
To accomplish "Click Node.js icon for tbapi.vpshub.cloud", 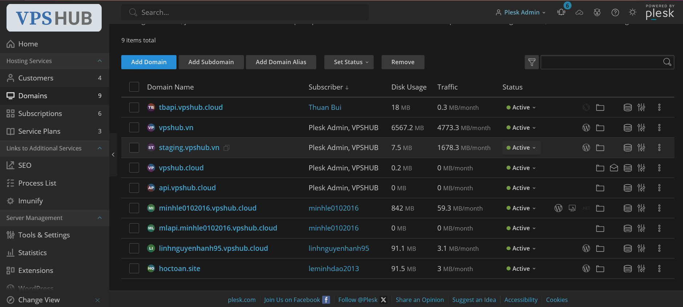I will 586,108.
